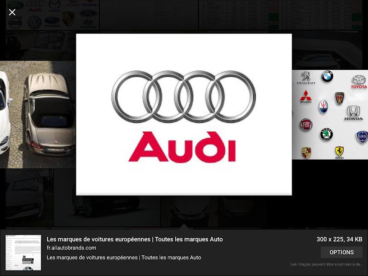Screen dimensions: 368x276
Task: Click the red Audi wordmark
Action: point(182,147)
